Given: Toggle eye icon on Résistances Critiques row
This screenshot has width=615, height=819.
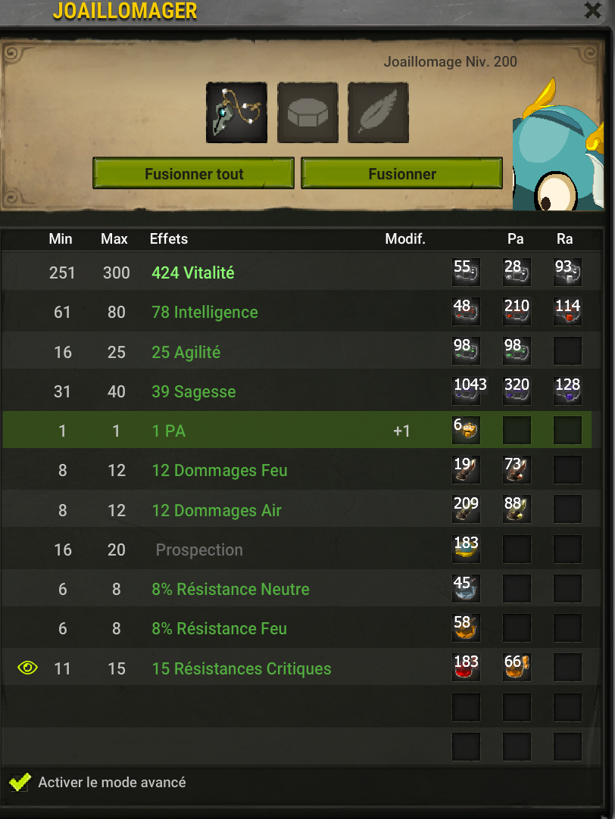Looking at the screenshot, I should (x=28, y=668).
